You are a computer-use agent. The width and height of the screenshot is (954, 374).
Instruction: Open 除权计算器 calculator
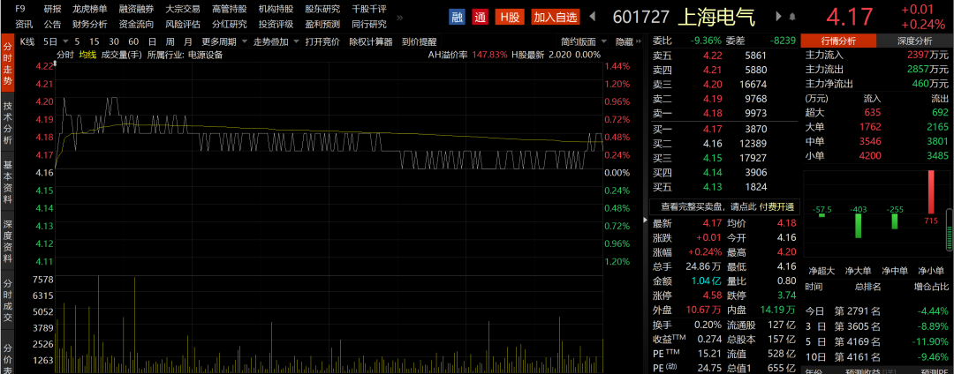coord(370,41)
